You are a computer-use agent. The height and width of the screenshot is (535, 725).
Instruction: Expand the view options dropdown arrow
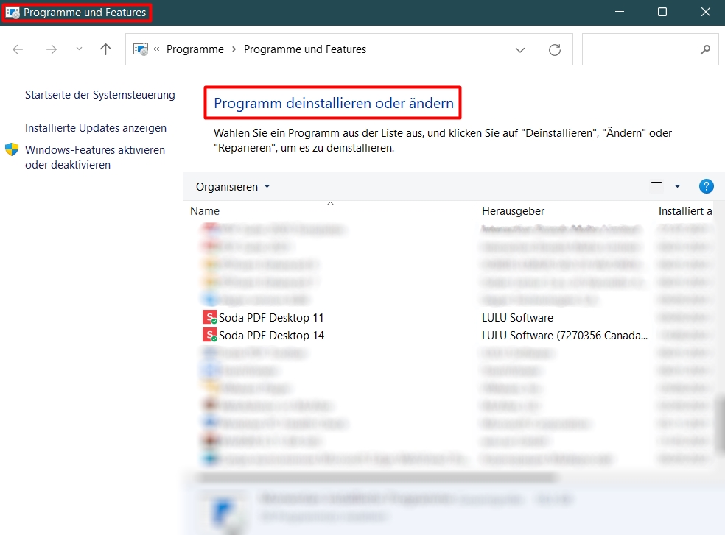coord(677,186)
